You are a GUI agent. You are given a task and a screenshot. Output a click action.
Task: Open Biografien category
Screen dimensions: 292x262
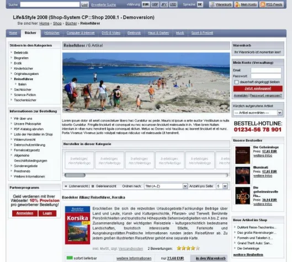pyautogui.click(x=21, y=58)
